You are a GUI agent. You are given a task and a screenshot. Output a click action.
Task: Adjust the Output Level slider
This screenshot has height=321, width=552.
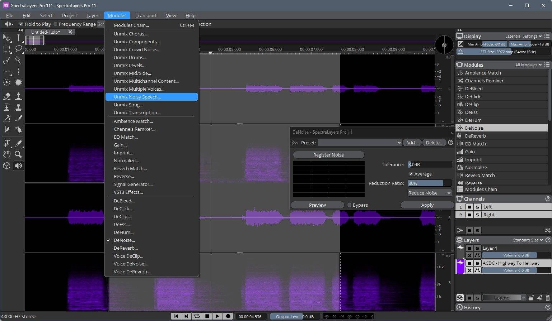coord(295,316)
